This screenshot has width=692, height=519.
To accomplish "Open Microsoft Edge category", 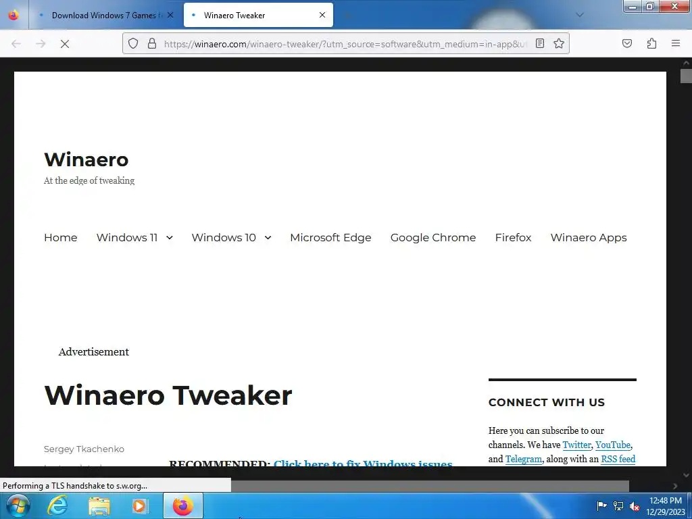I will 330,237.
